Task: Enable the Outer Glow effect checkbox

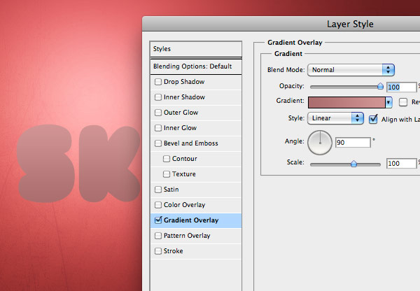Action: 158,113
